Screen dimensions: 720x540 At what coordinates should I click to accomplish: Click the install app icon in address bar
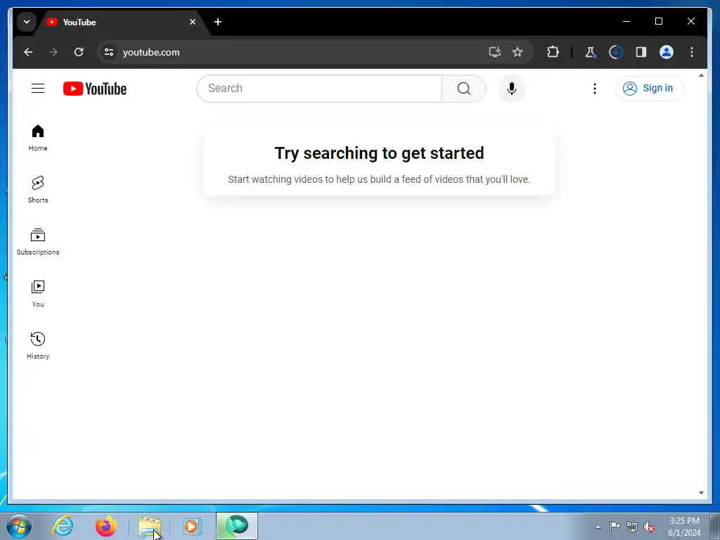[x=494, y=52]
